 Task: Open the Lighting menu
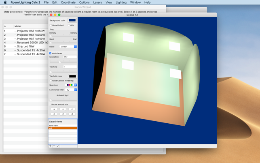[x=121, y=2]
